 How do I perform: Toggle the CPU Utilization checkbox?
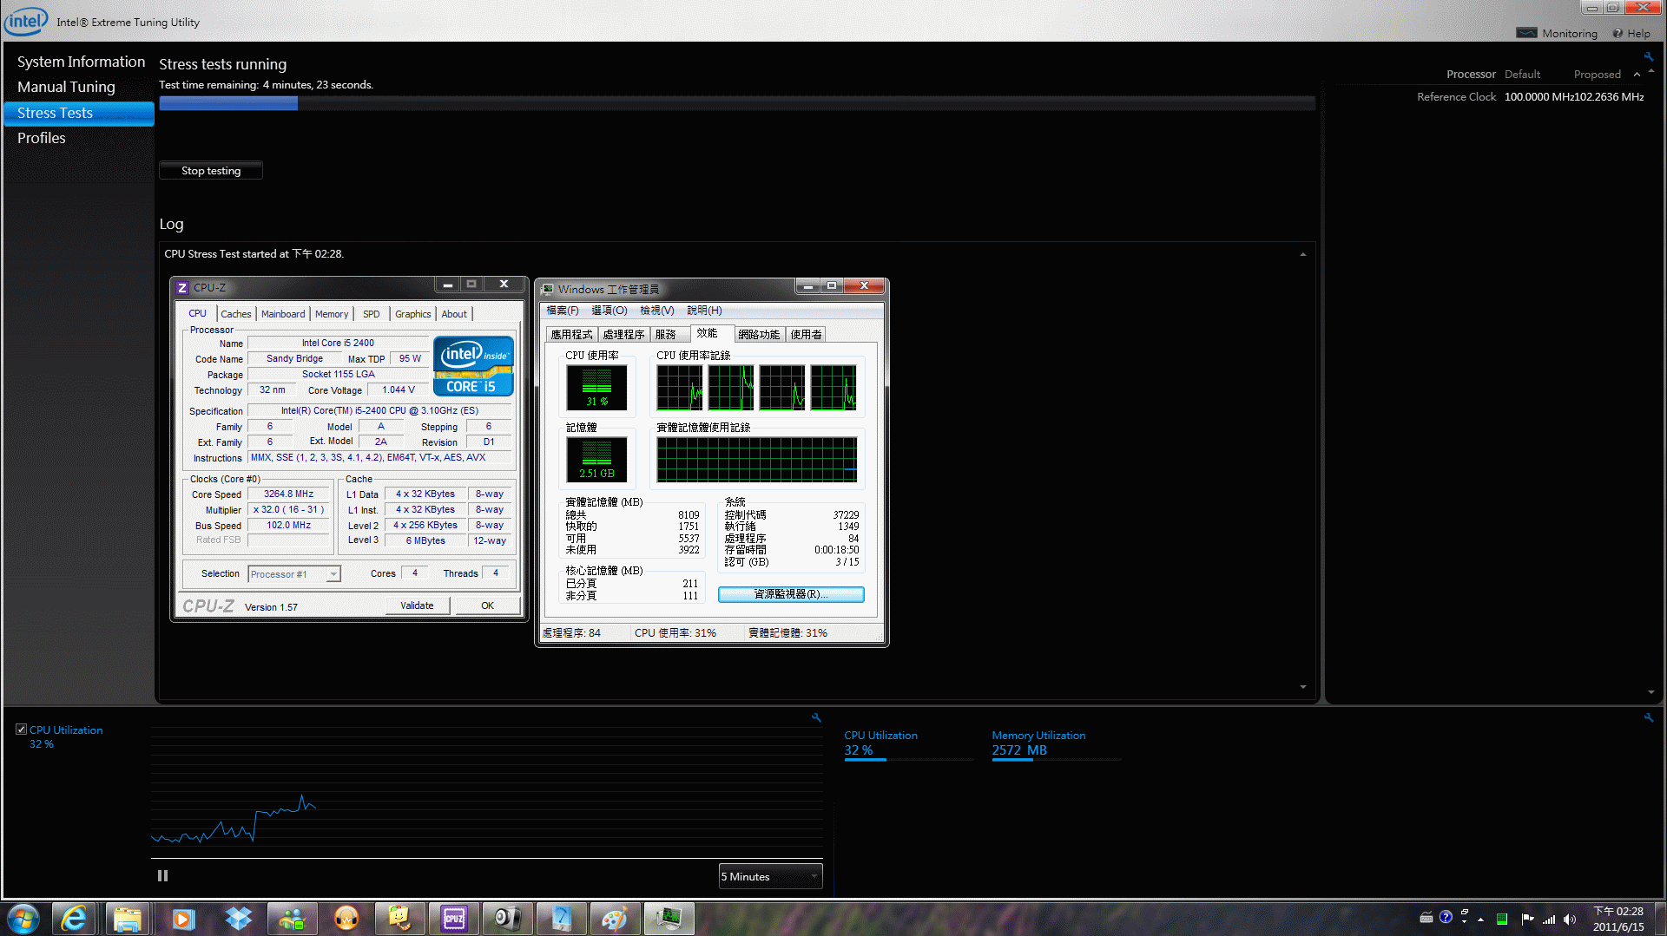(x=21, y=730)
